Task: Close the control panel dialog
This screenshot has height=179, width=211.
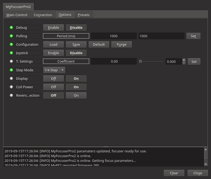Action: coord(198,173)
